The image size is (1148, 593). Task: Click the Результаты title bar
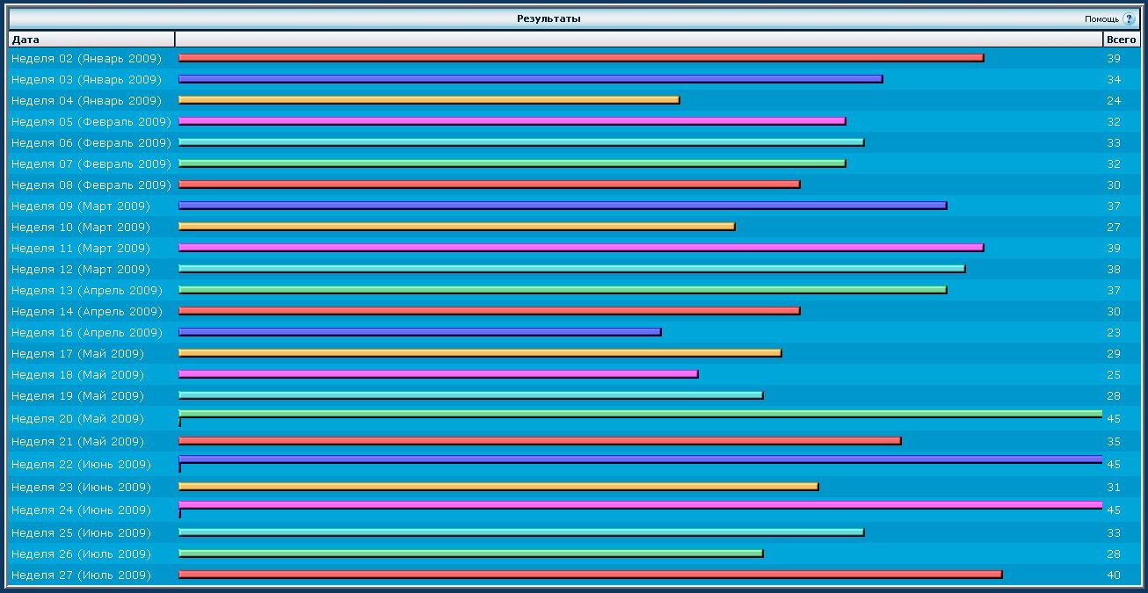[549, 18]
